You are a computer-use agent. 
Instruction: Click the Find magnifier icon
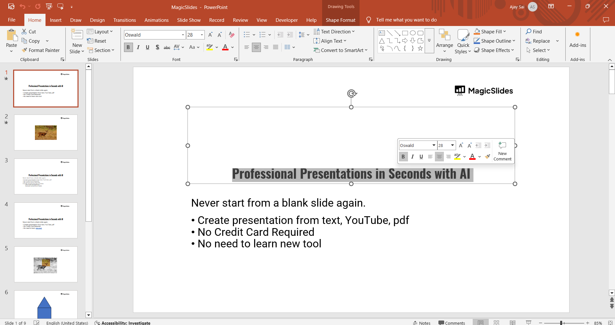pos(528,31)
